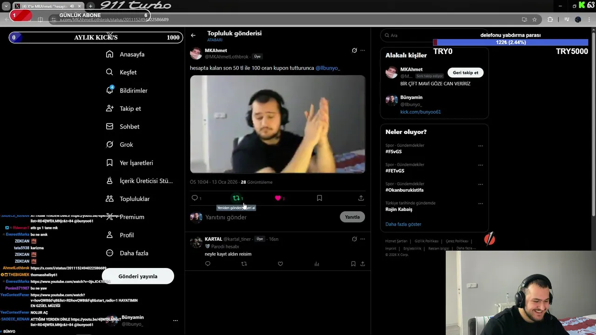
Task: Like KARTAL's reply with the heart icon
Action: [x=280, y=264]
